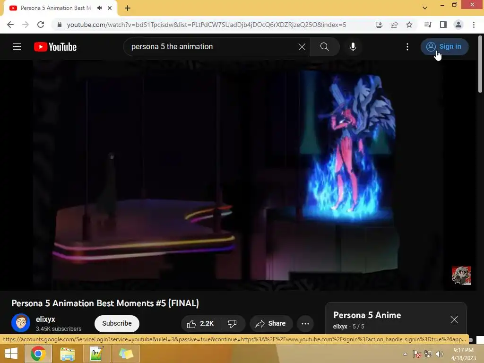Close the Persona 5 Animation tab
This screenshot has width=484, height=363.
click(x=110, y=8)
